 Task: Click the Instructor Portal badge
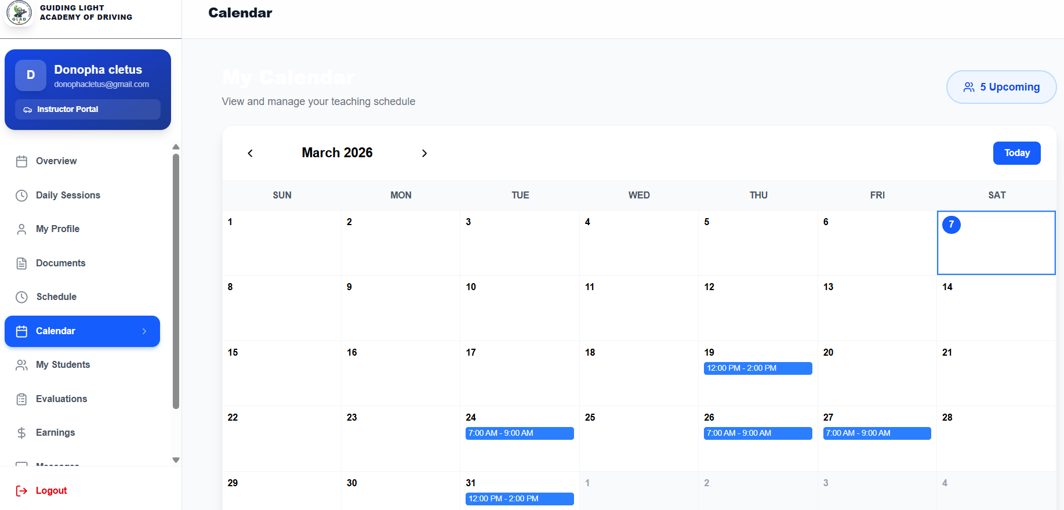click(x=88, y=109)
